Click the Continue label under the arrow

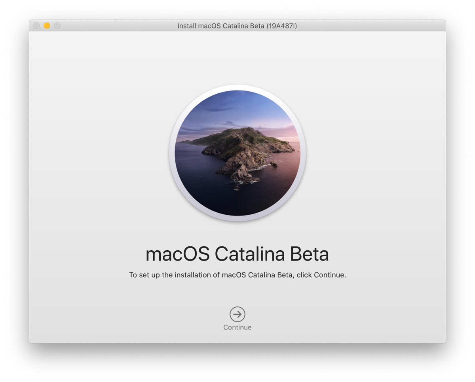pos(237,327)
